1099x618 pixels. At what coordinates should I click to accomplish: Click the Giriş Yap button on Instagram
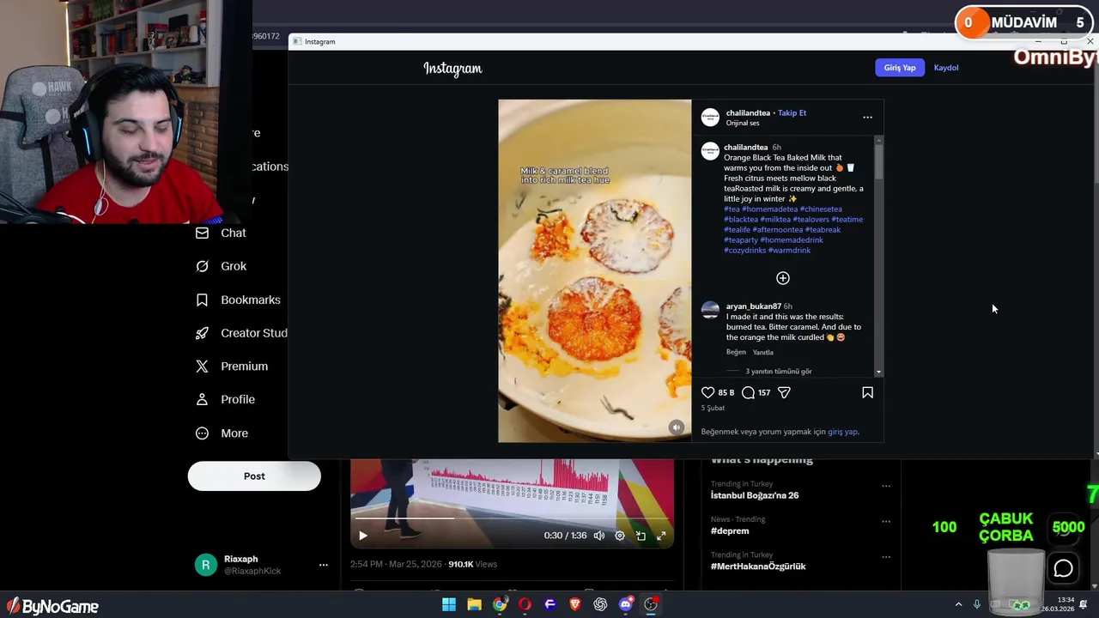click(900, 68)
